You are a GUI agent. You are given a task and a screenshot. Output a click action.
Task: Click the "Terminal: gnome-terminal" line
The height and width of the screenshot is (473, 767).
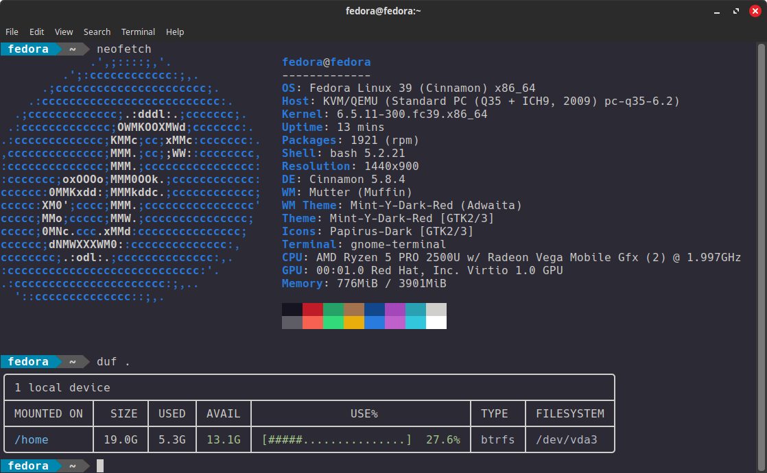[x=364, y=244]
